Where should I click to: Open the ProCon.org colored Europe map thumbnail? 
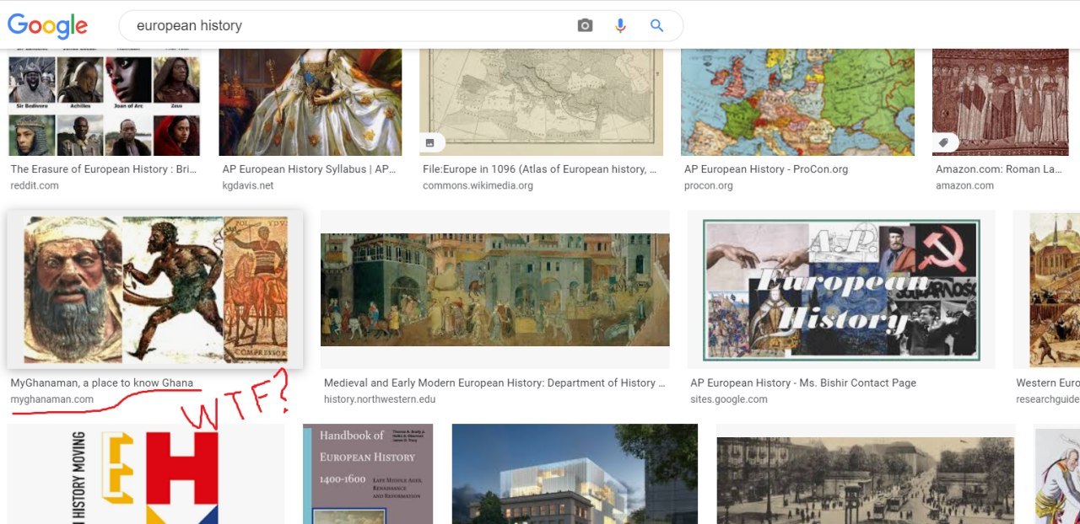point(798,102)
